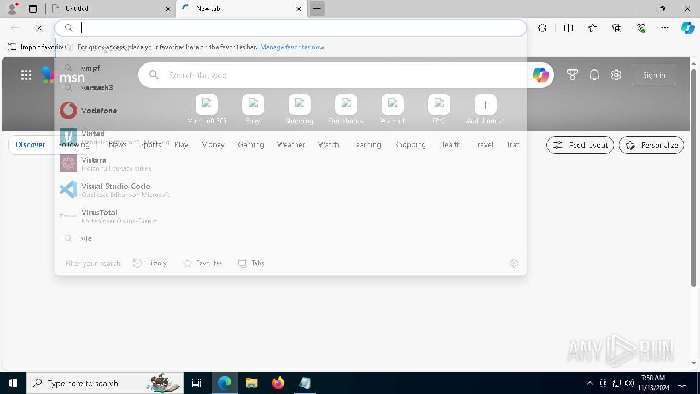The height and width of the screenshot is (394, 700).
Task: Close the Untitled tab
Action: tap(168, 9)
